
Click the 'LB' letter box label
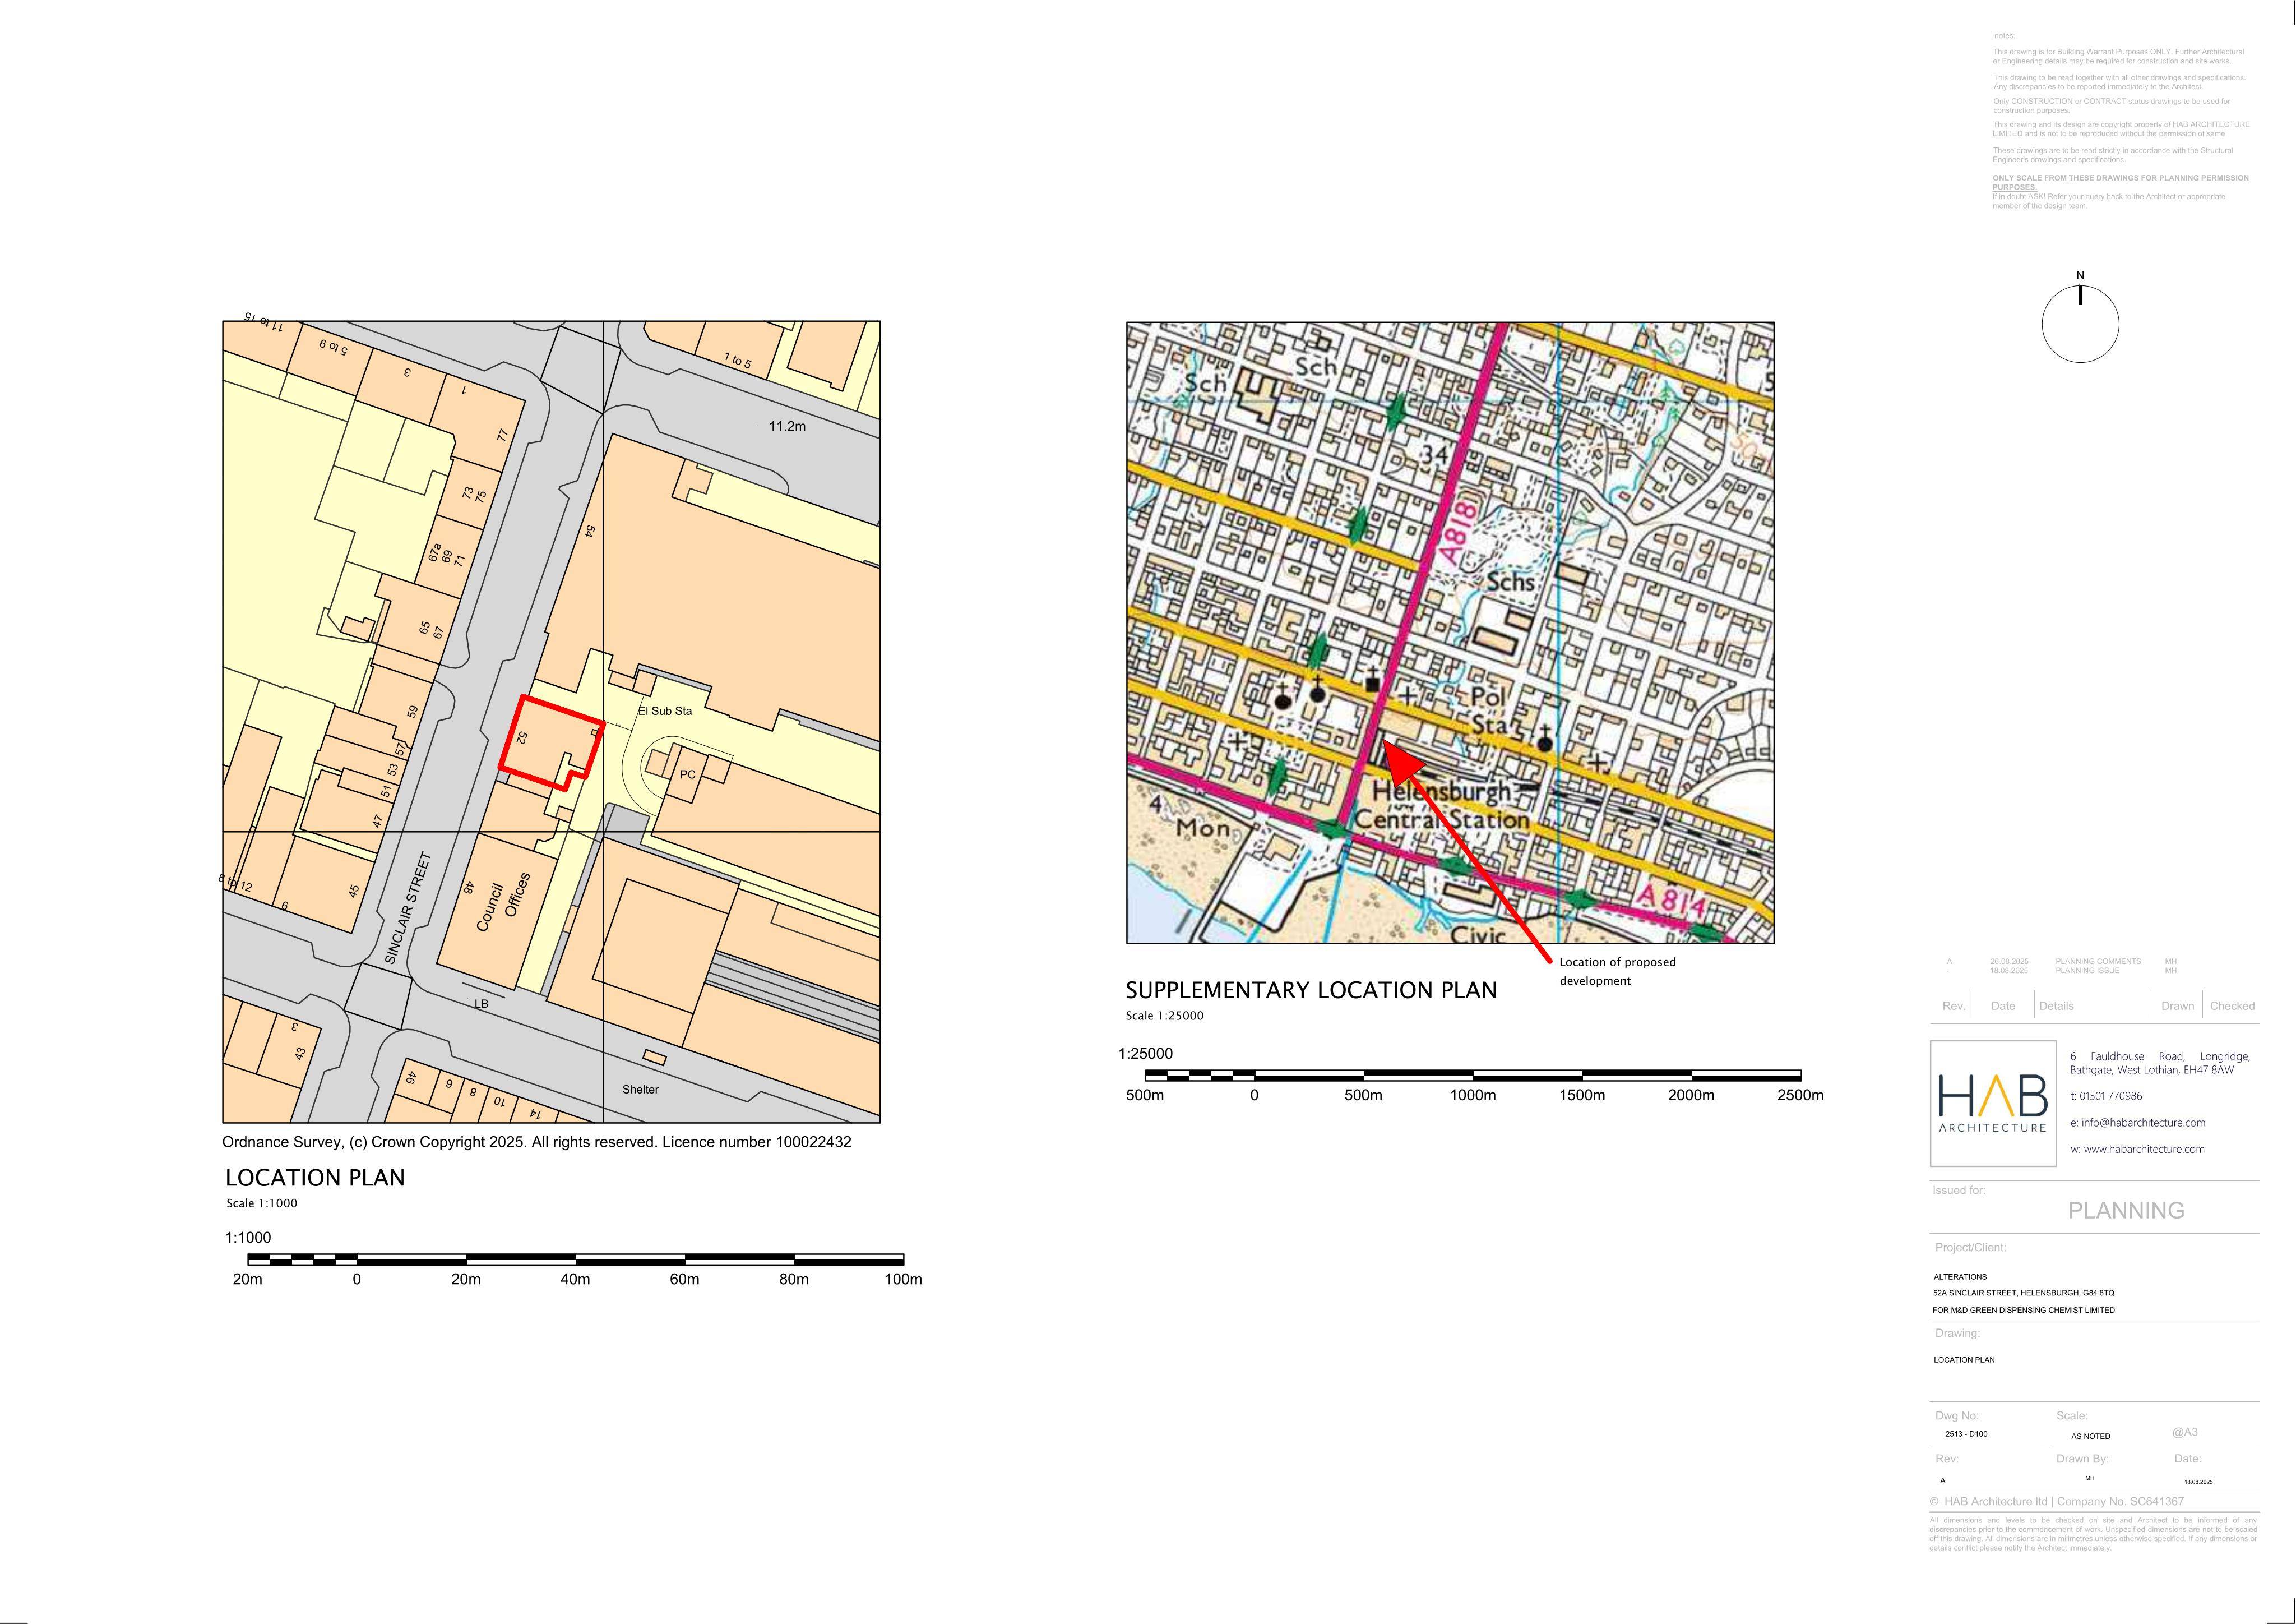tap(481, 1004)
